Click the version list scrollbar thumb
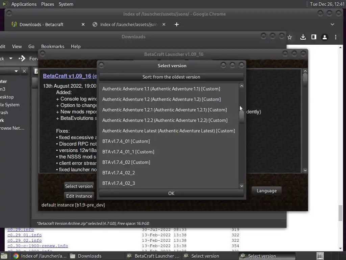The image size is (346, 260). click(242, 116)
